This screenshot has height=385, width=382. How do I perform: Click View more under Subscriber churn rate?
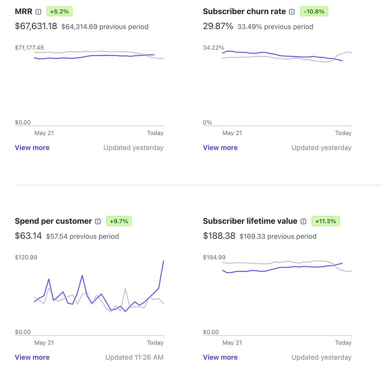(x=220, y=147)
